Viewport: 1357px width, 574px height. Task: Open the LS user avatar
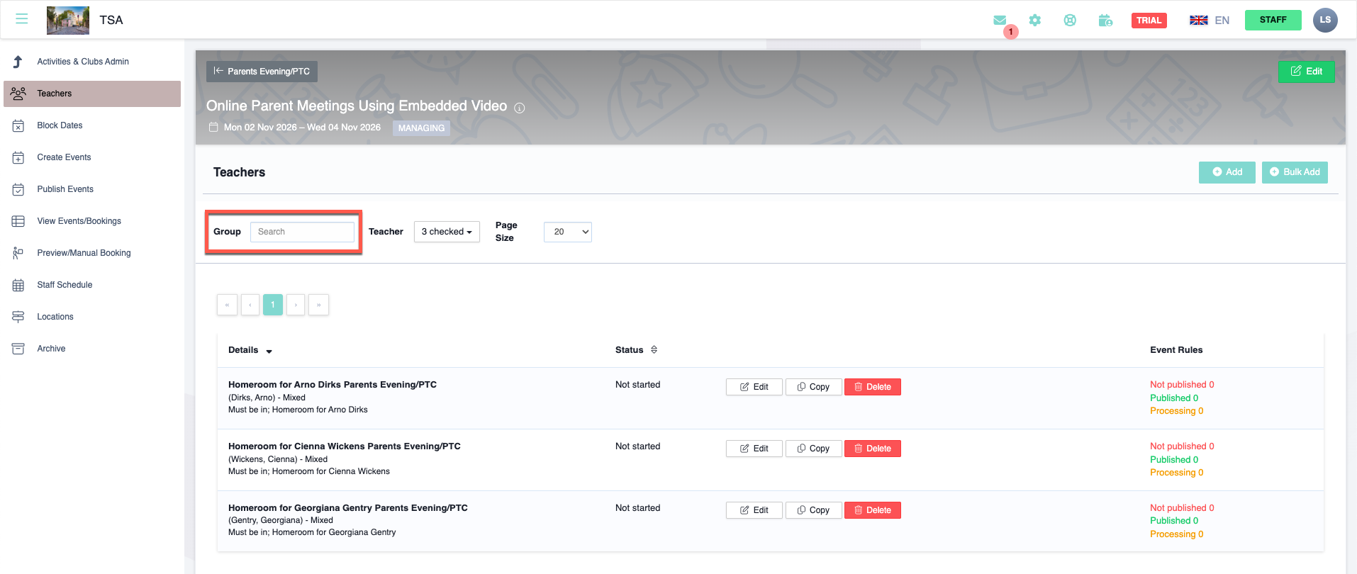pyautogui.click(x=1324, y=20)
